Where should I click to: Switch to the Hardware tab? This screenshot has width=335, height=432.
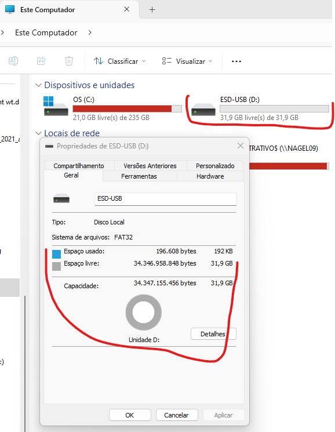(210, 176)
